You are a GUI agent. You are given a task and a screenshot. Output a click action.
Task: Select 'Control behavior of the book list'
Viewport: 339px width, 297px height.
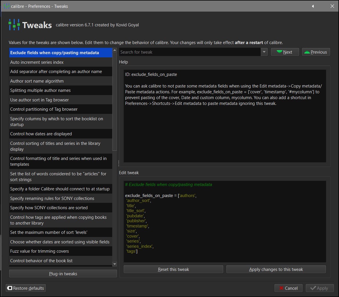61,260
